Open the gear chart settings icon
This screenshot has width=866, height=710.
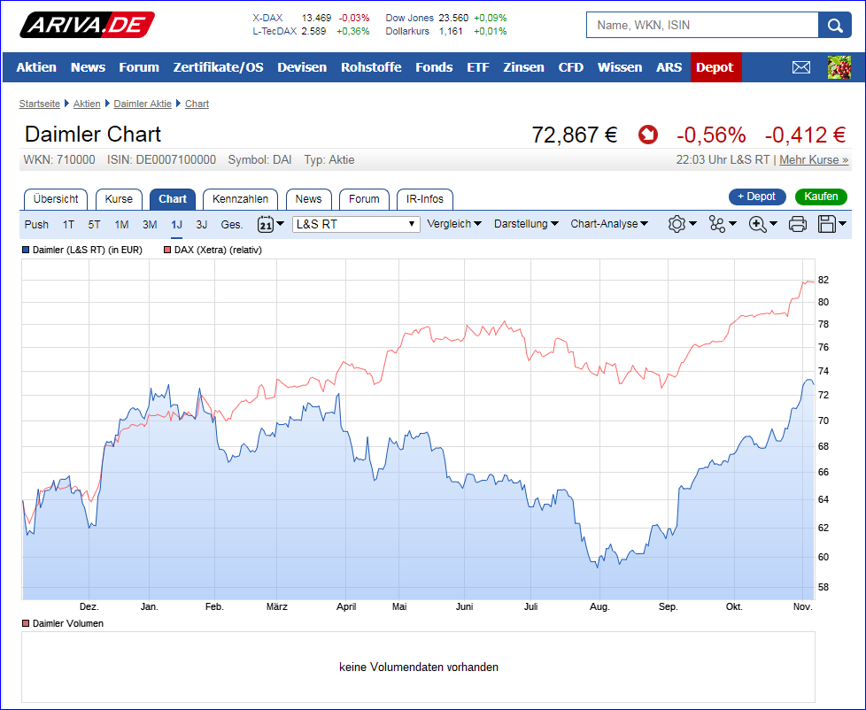(x=677, y=224)
